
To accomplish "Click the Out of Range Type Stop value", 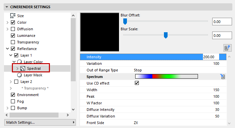I will point(138,70).
